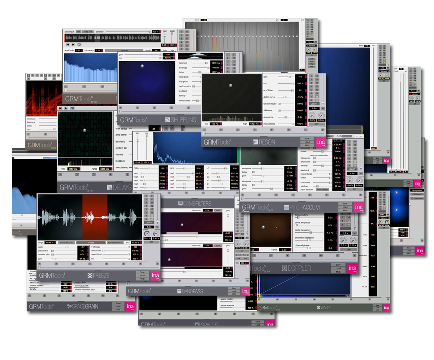The image size is (434, 360).
Task: Click the high frequency field 6127 Hz
Action: pos(255,124)
